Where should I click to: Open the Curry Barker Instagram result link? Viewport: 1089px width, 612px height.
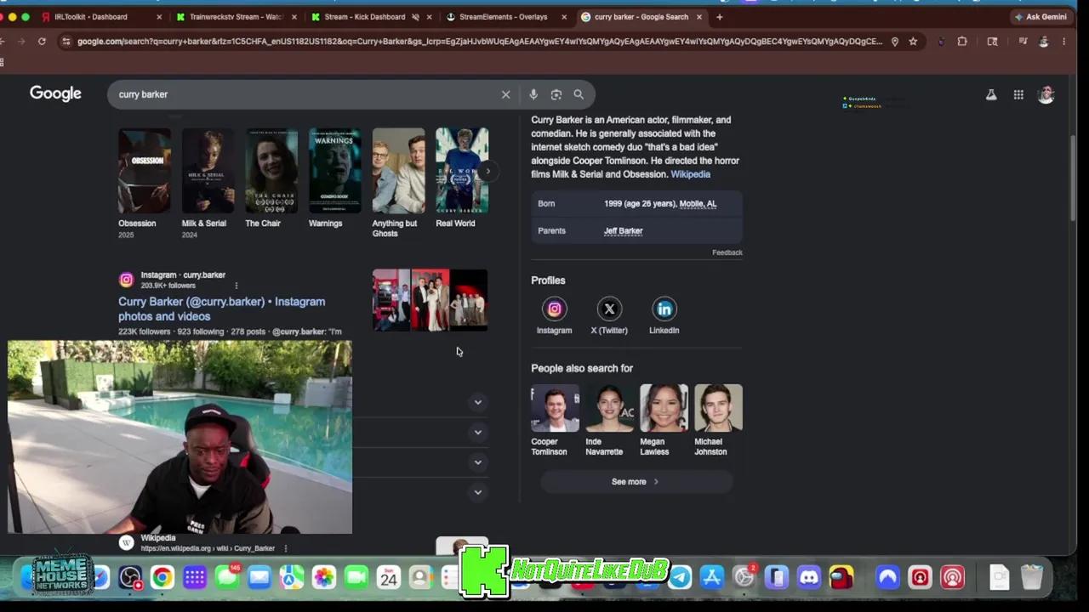(x=221, y=309)
